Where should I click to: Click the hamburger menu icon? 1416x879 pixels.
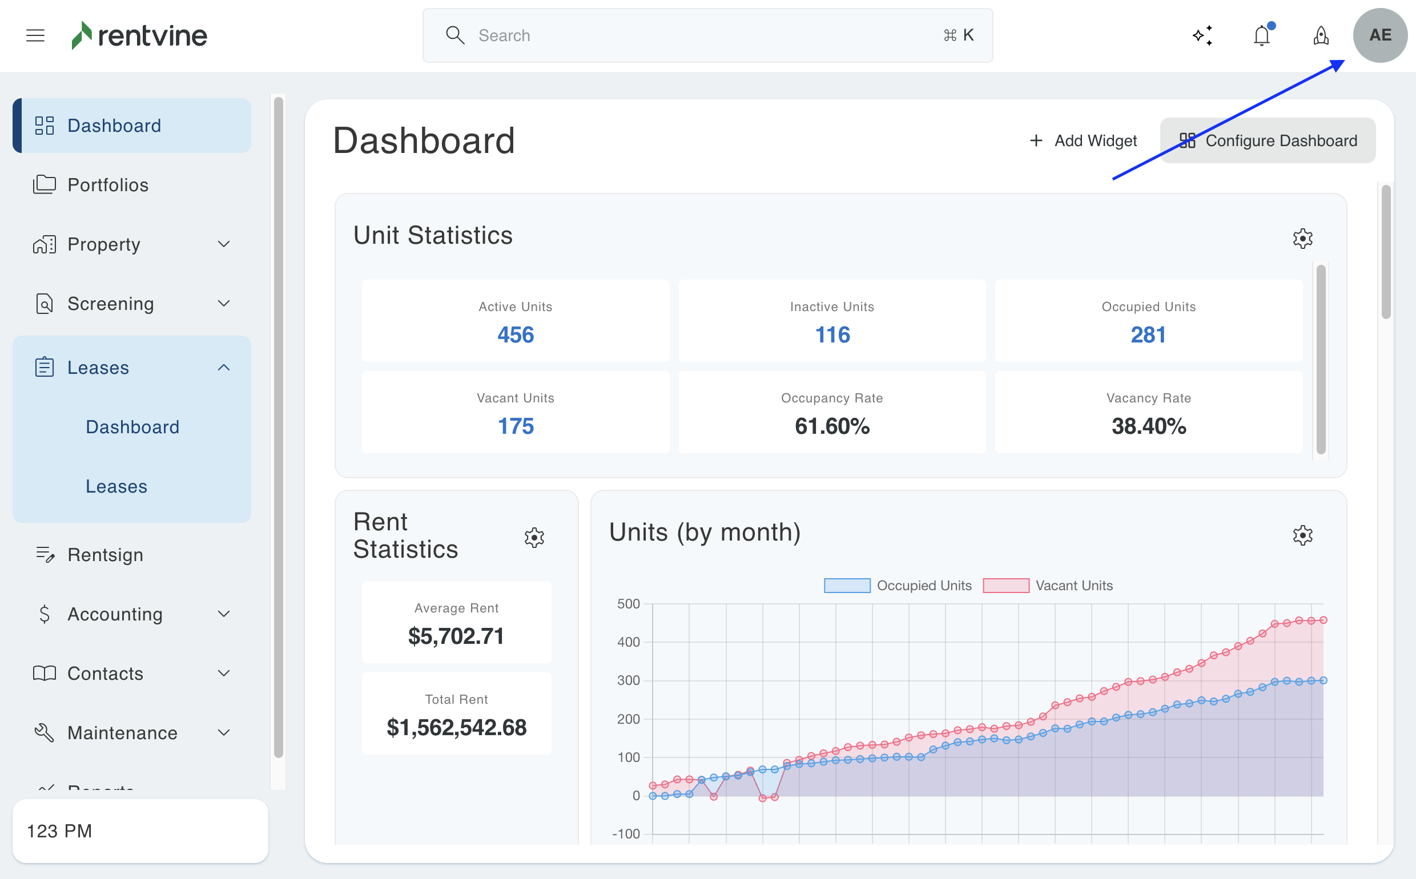point(35,35)
